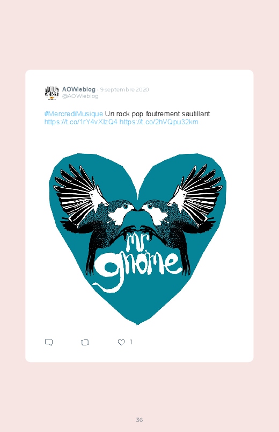
Task: Click the tweet text 'Un rock pop foutrement sautillant'
Action: (158, 114)
